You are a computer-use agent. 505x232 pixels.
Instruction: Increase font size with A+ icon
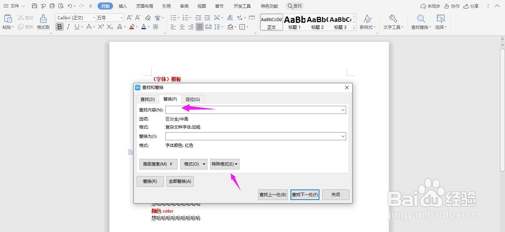(129, 18)
